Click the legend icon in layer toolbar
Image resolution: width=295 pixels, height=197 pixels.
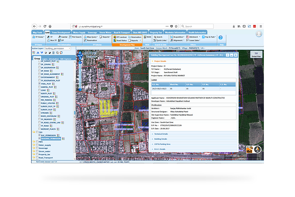click(34, 53)
